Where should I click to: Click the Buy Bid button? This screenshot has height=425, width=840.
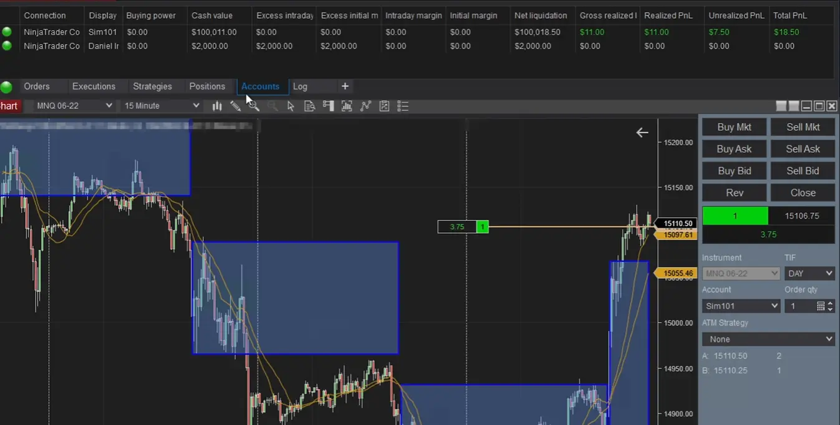(x=734, y=170)
